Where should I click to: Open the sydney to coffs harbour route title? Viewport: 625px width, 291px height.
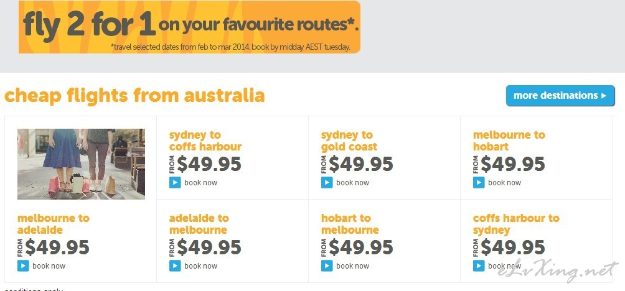tap(205, 141)
